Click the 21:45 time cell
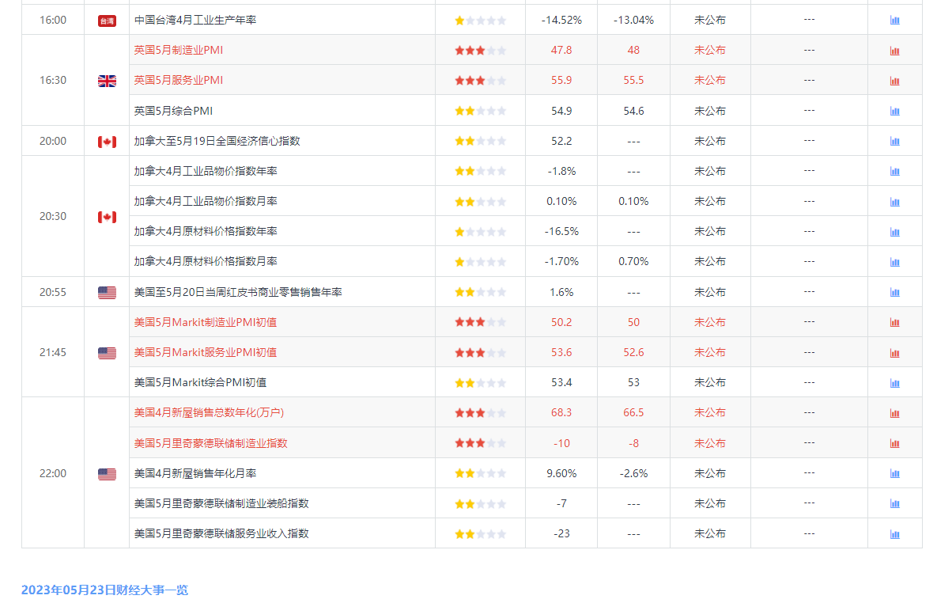Viewport: 937px width, 603px height. 53,352
